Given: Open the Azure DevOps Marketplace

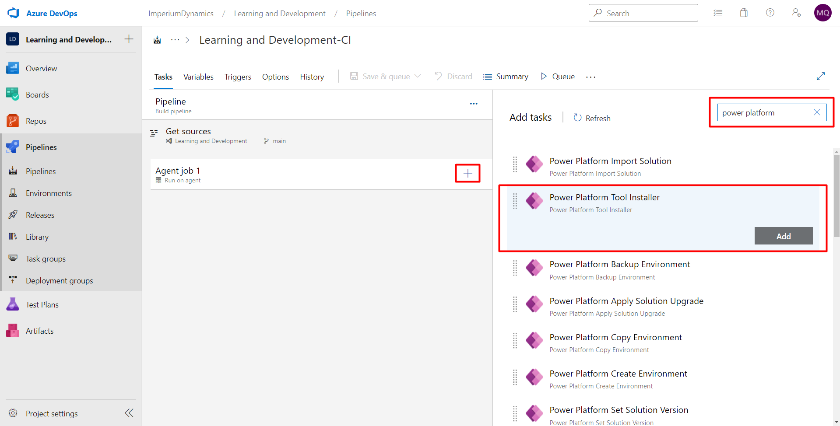Looking at the screenshot, I should click(x=743, y=12).
